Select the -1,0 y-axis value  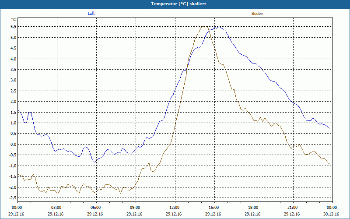pos(13,166)
